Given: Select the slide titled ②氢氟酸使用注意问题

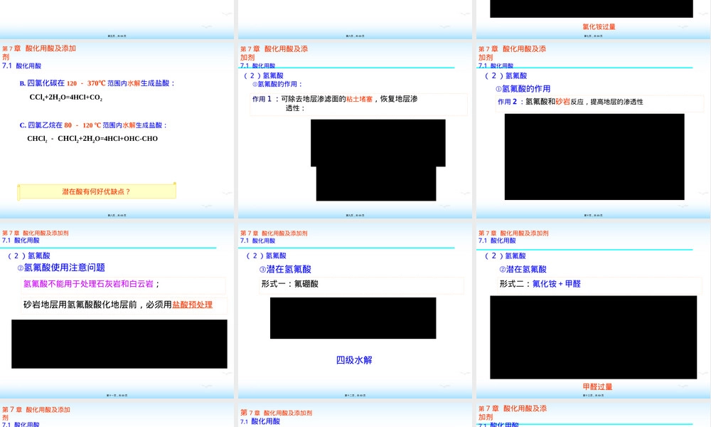Looking at the screenshot, I should [x=117, y=310].
